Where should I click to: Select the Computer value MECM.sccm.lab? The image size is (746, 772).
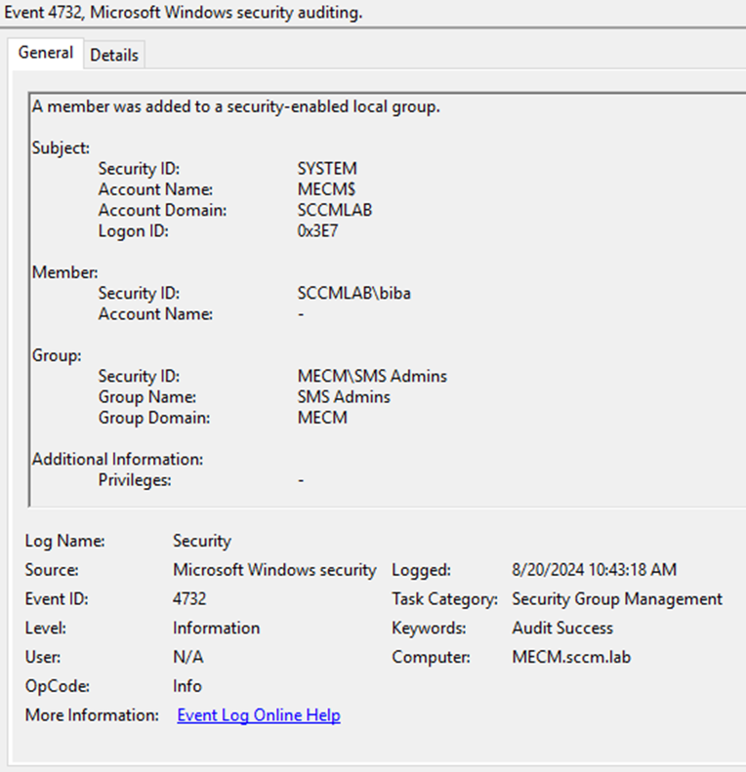point(571,657)
